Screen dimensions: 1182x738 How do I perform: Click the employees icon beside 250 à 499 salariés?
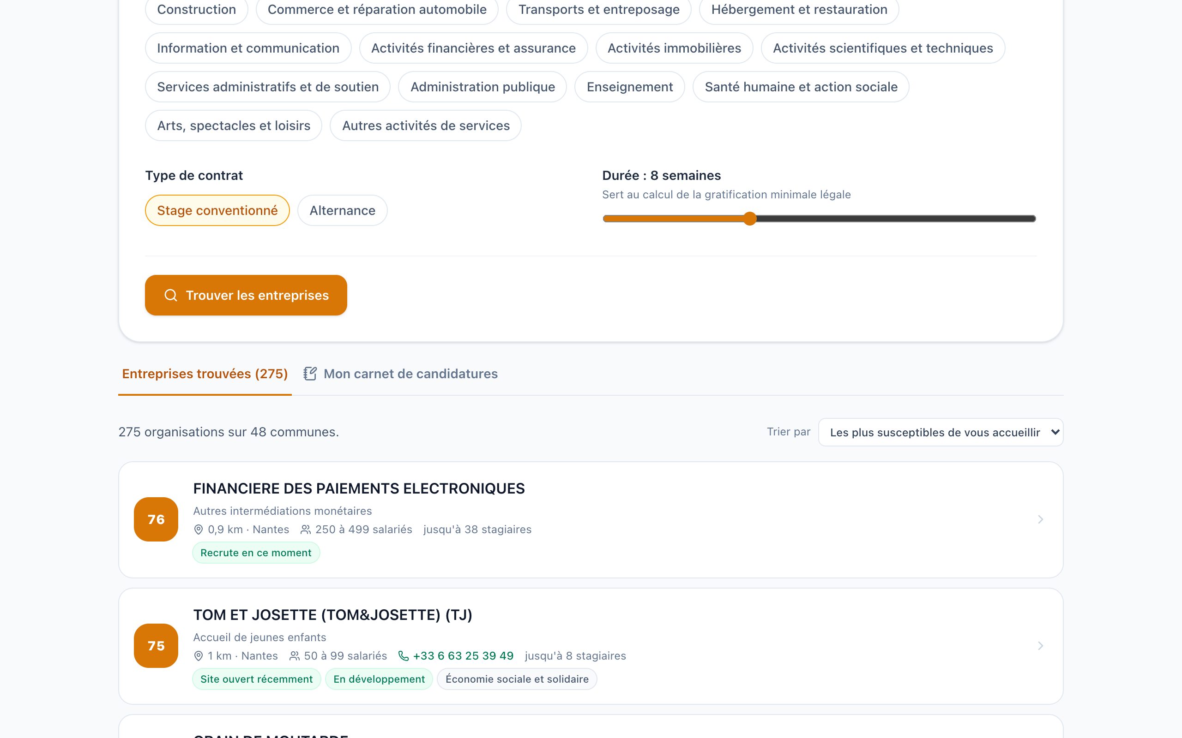coord(306,530)
